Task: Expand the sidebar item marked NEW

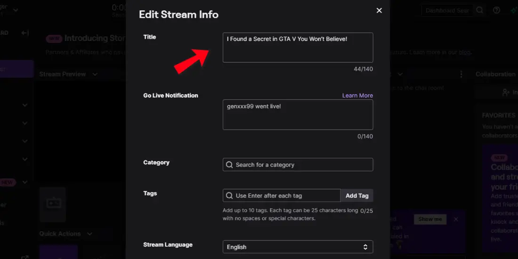Action: [25, 182]
